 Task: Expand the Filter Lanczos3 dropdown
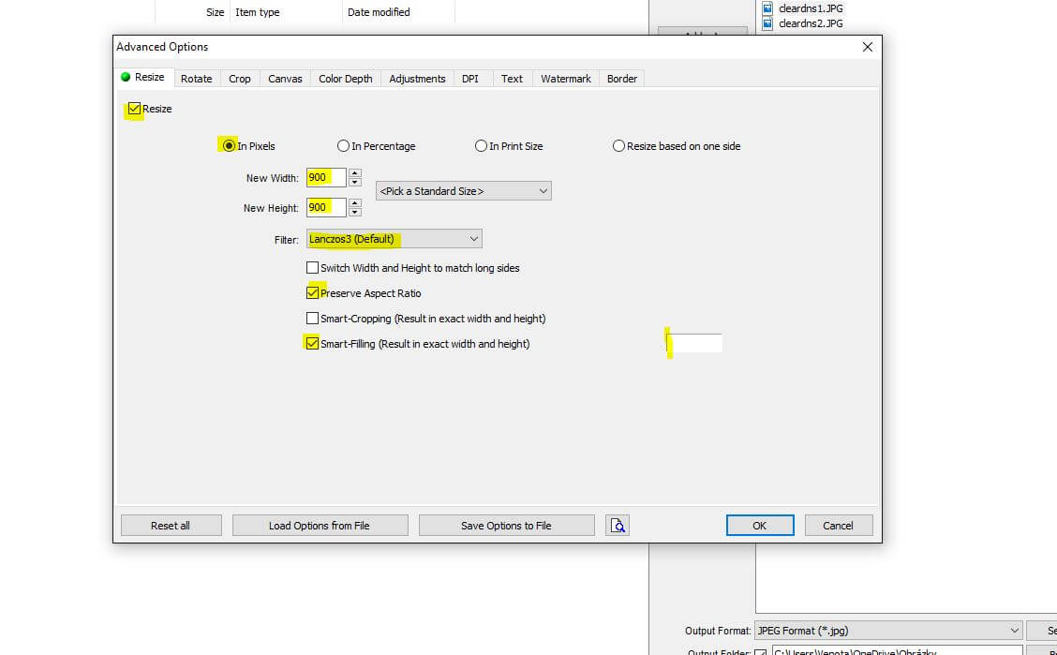(395, 239)
